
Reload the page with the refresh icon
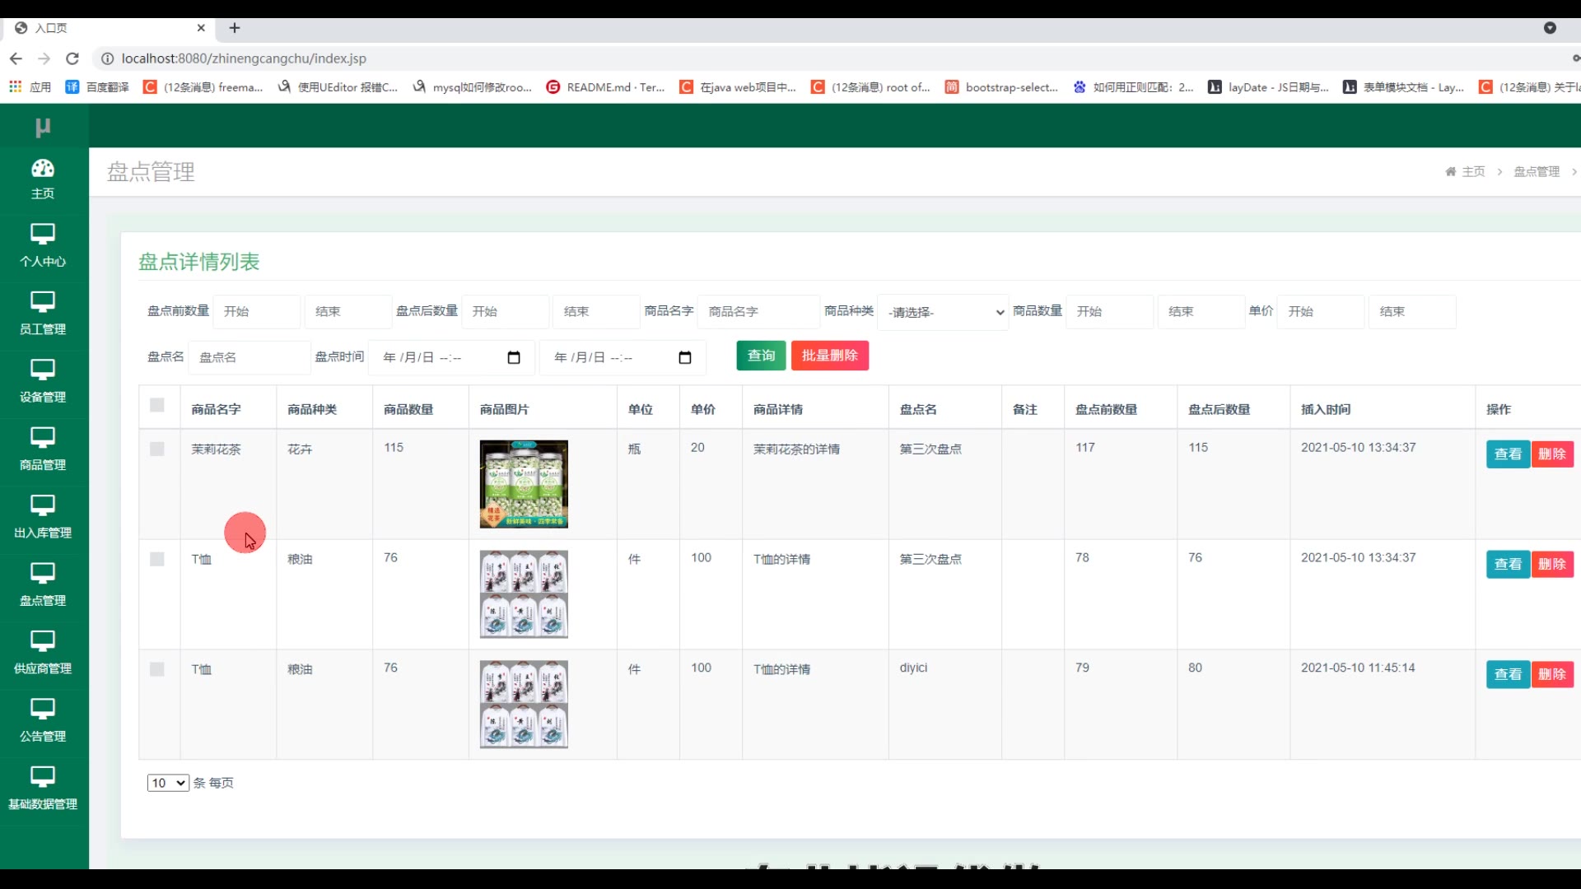[72, 58]
